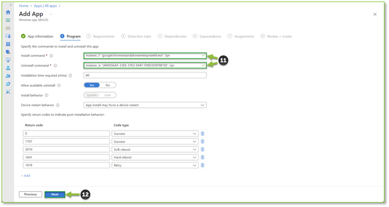Follow the Home breadcrumb link
This screenshot has height=207, width=389.
24,6
